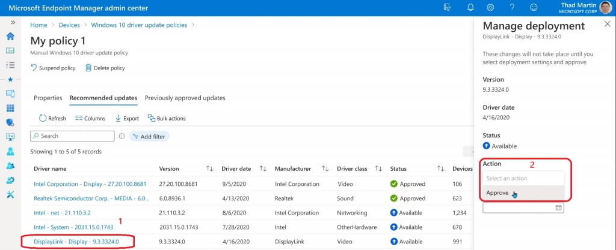Open the Home icon in left sidebar
The width and height of the screenshot is (616, 250).
(x=11, y=37)
